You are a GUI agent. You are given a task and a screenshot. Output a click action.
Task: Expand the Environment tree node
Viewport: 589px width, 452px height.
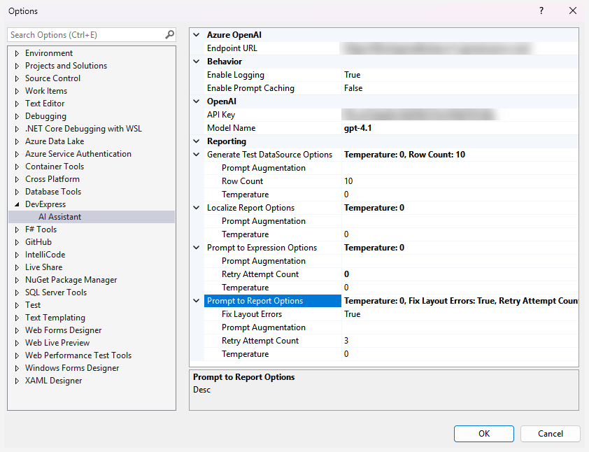click(15, 52)
